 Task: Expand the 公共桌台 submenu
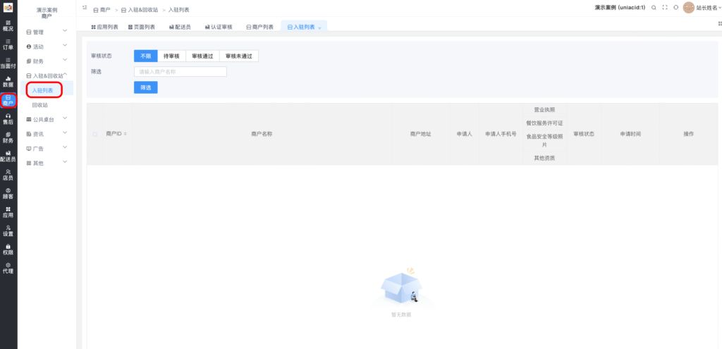(47, 120)
